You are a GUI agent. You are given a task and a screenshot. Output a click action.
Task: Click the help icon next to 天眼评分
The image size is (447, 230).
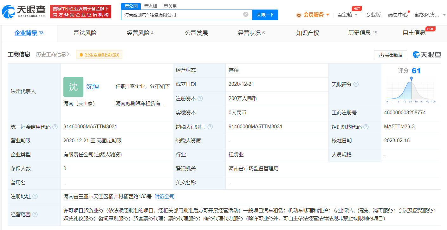click(x=356, y=84)
